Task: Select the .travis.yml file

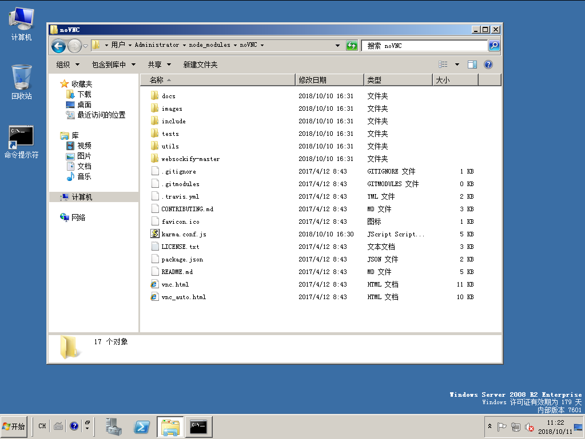Action: (180, 196)
